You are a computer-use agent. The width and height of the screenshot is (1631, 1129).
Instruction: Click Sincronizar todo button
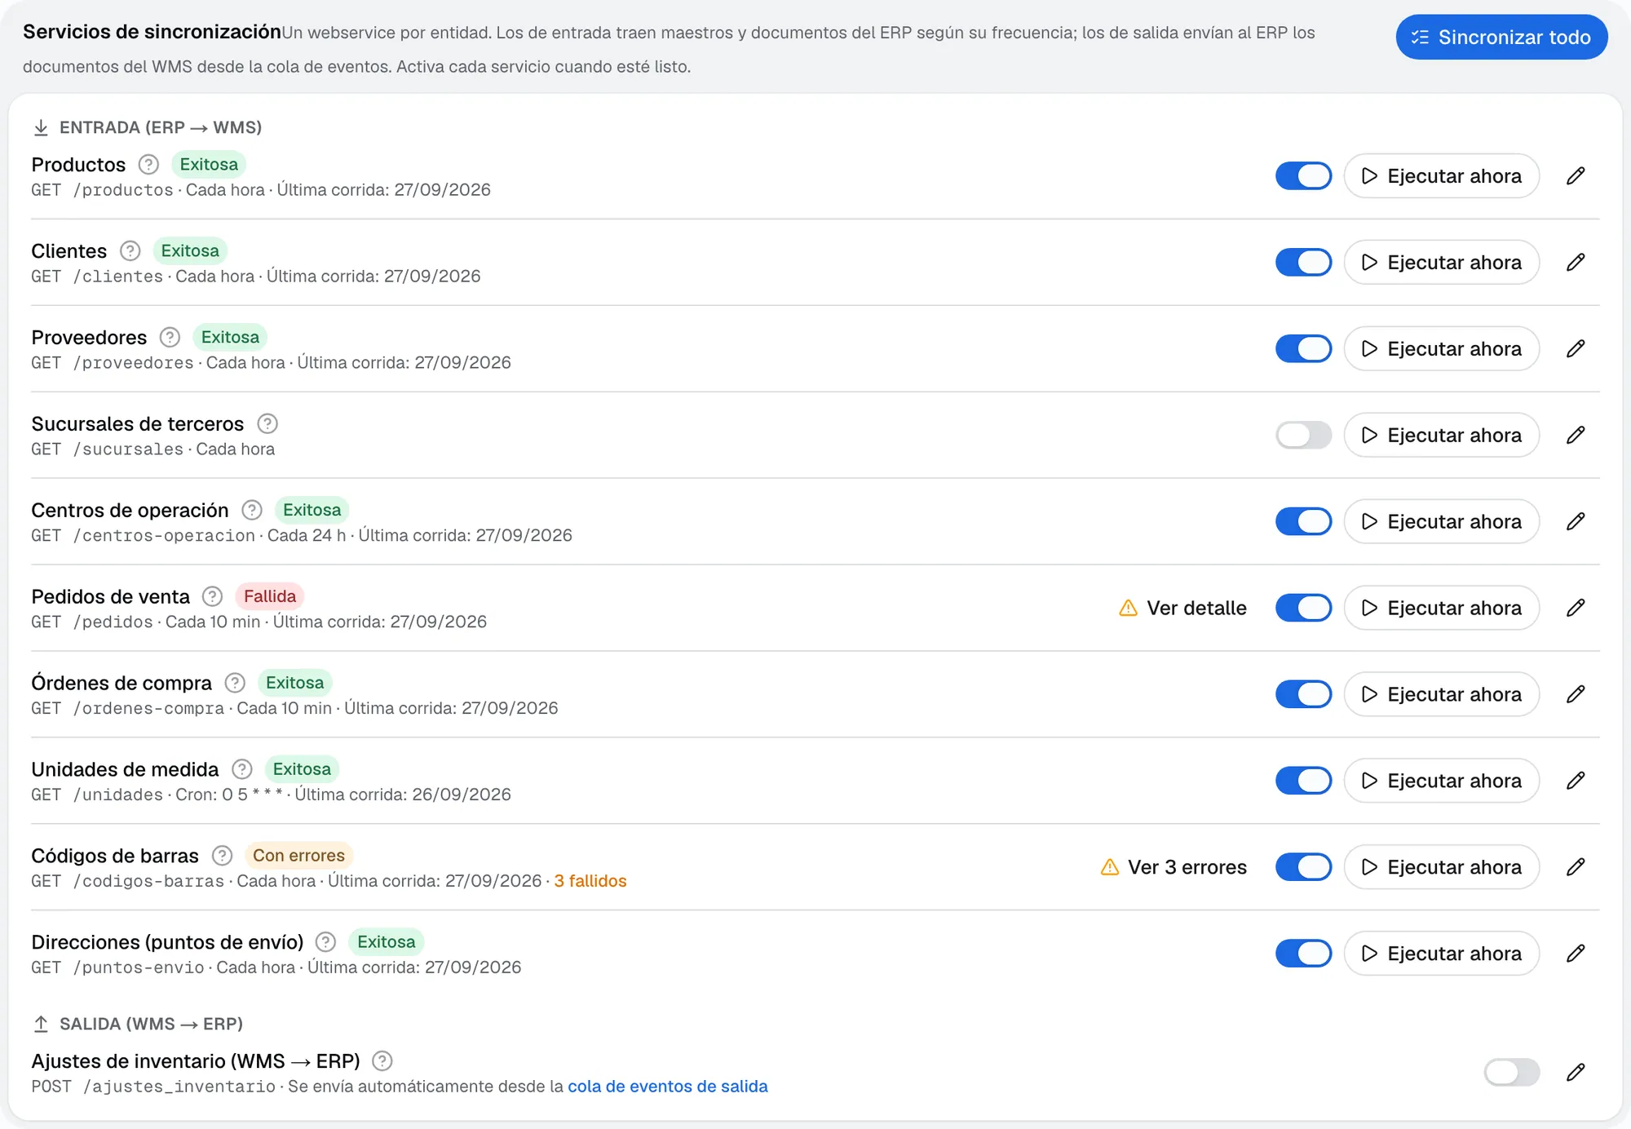(x=1501, y=38)
